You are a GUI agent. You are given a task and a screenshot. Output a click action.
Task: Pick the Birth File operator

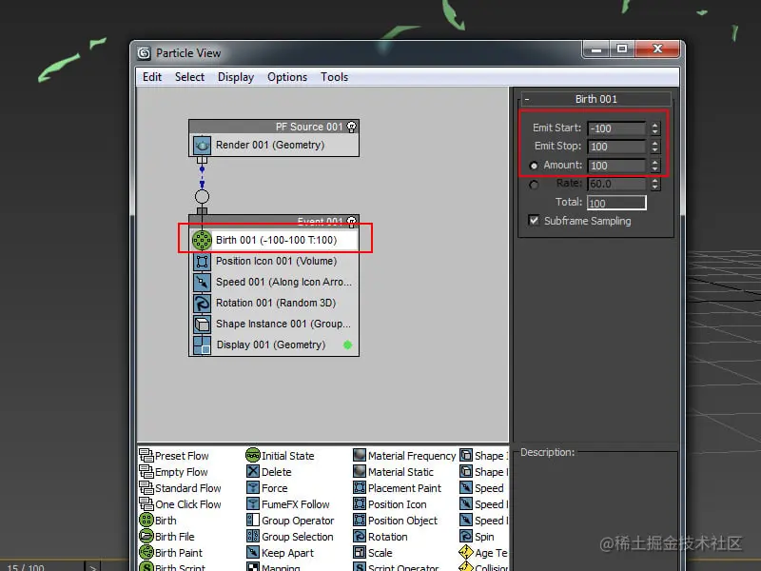(166, 537)
